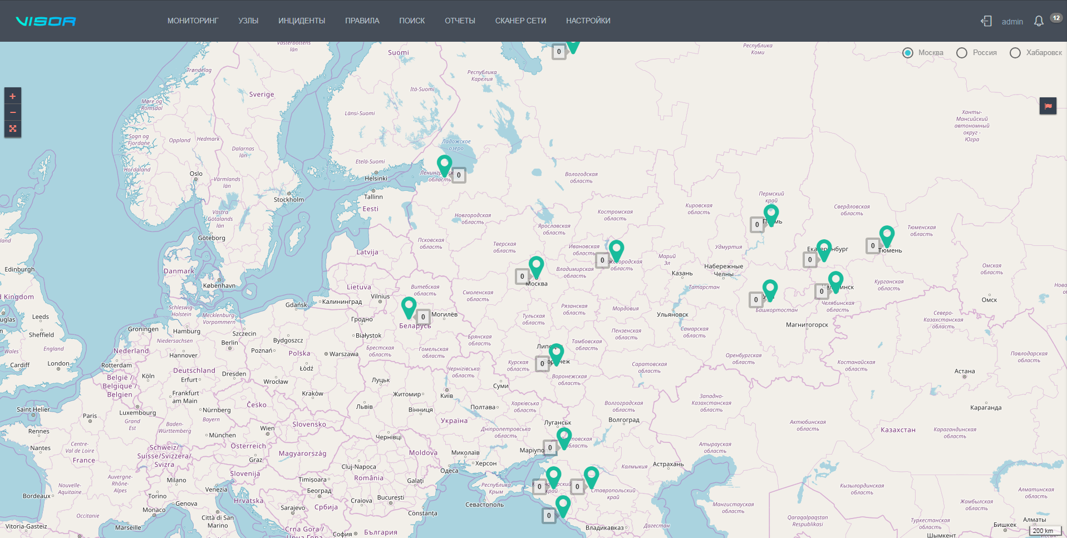This screenshot has width=1067, height=538.
Task: Select the Stavropol krai marker pin
Action: click(x=591, y=477)
